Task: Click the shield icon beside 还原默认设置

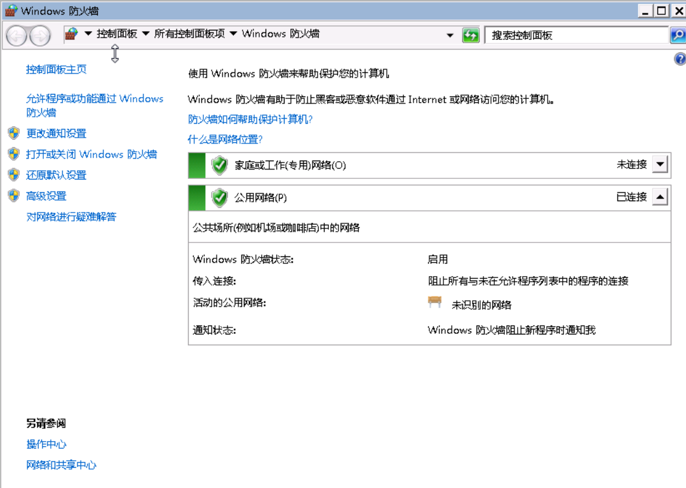Action: point(13,175)
